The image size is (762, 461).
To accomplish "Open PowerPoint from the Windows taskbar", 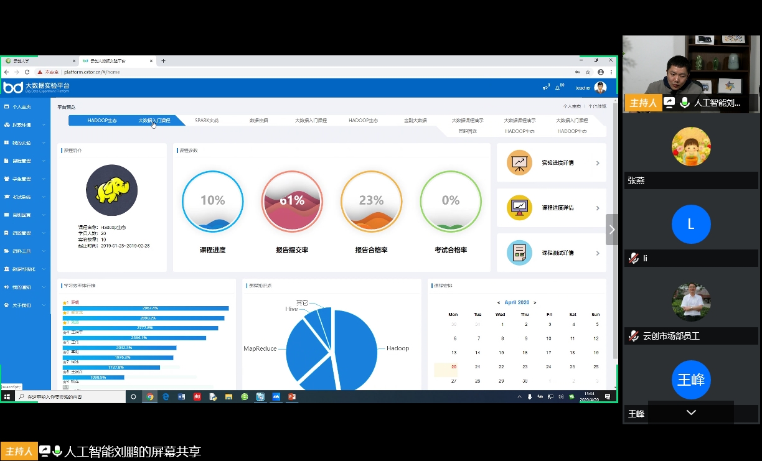I will [291, 396].
